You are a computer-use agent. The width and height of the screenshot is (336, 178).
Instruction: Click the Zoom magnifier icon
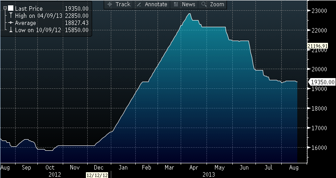204,4
